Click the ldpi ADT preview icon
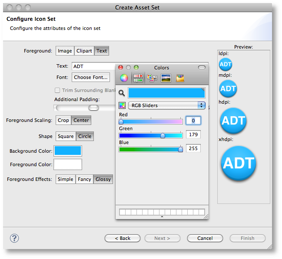 226,64
